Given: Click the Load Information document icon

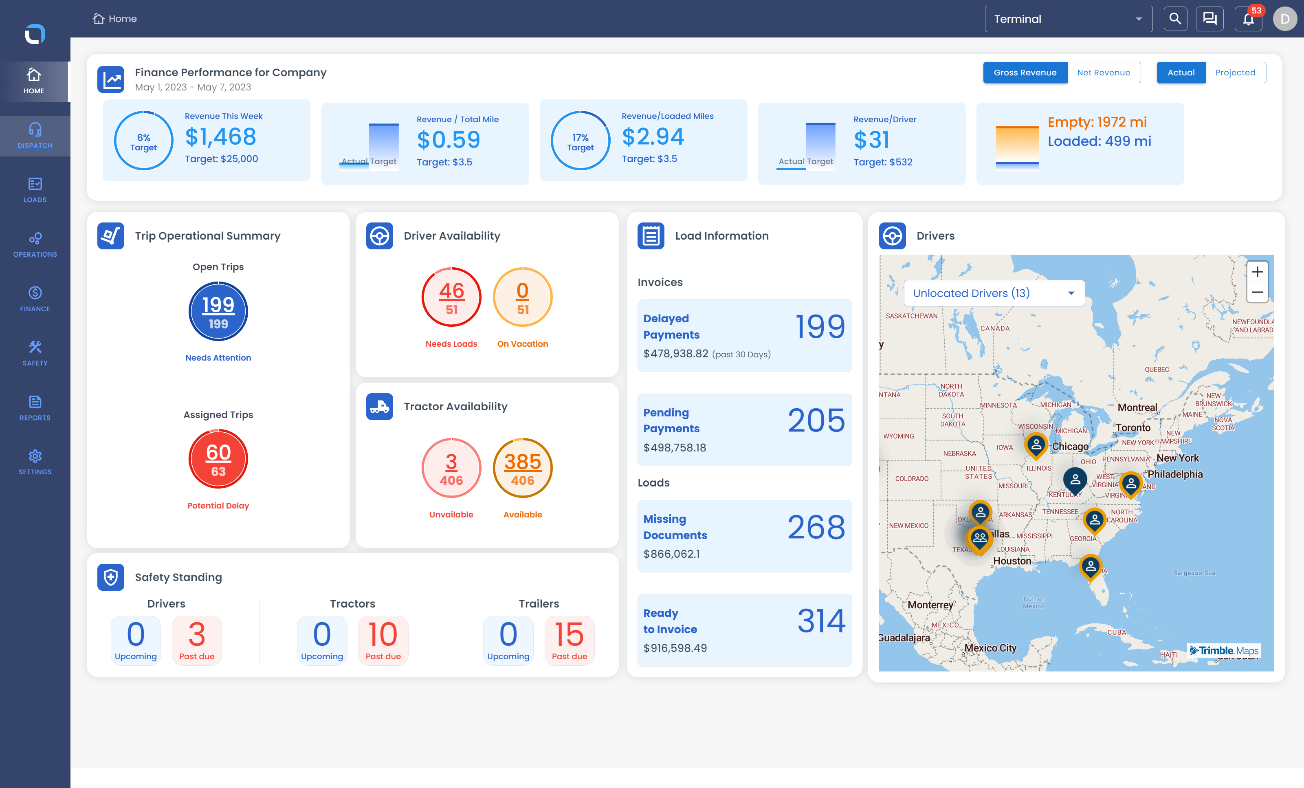Looking at the screenshot, I should [651, 236].
